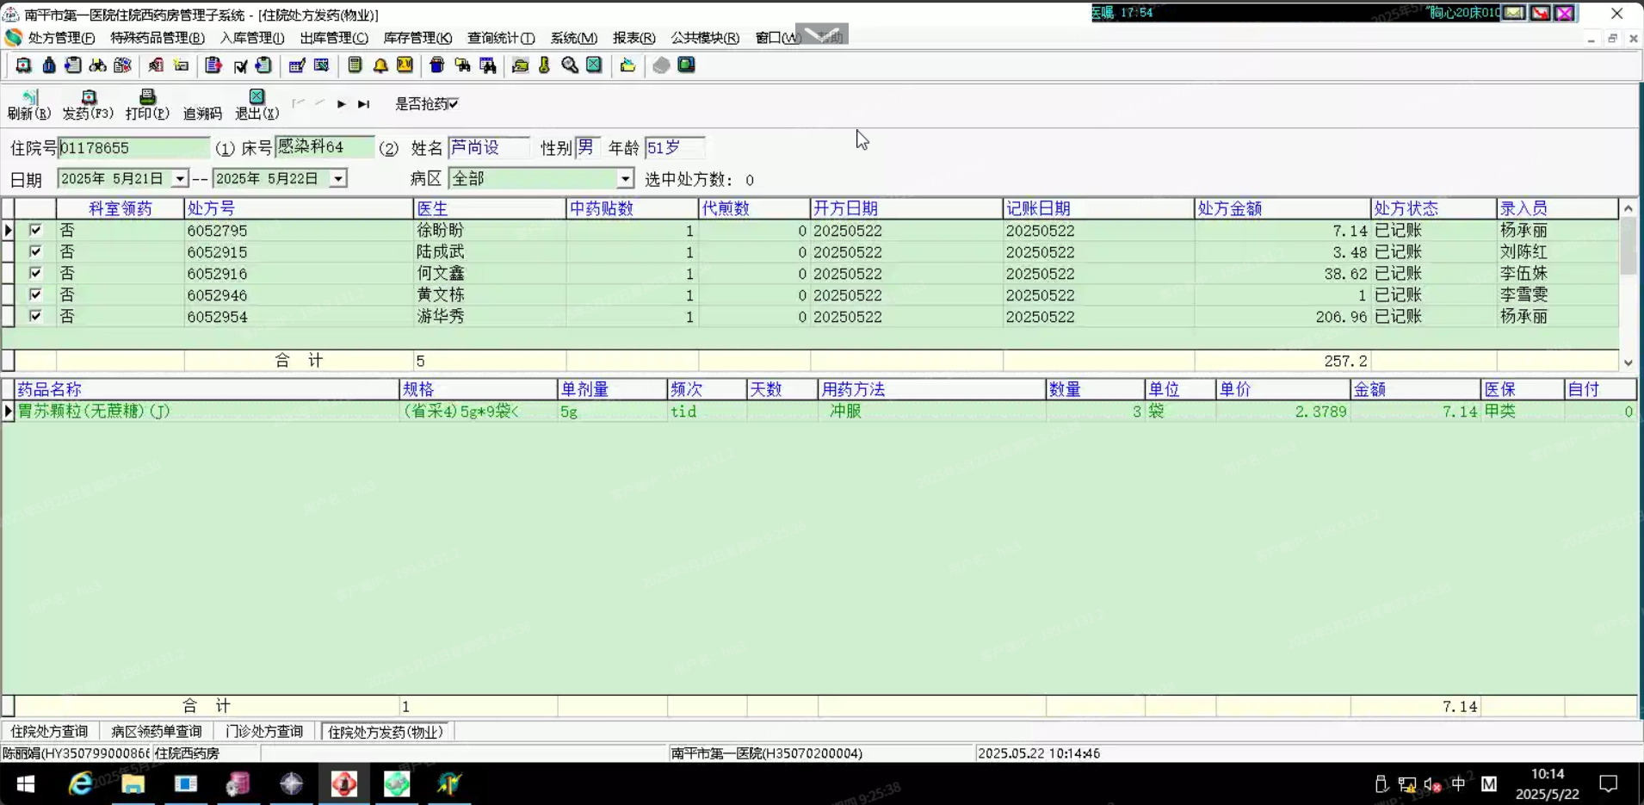Viewport: 1644px width, 805px height.
Task: Expand the 病区 ward dropdown
Action: (x=625, y=179)
